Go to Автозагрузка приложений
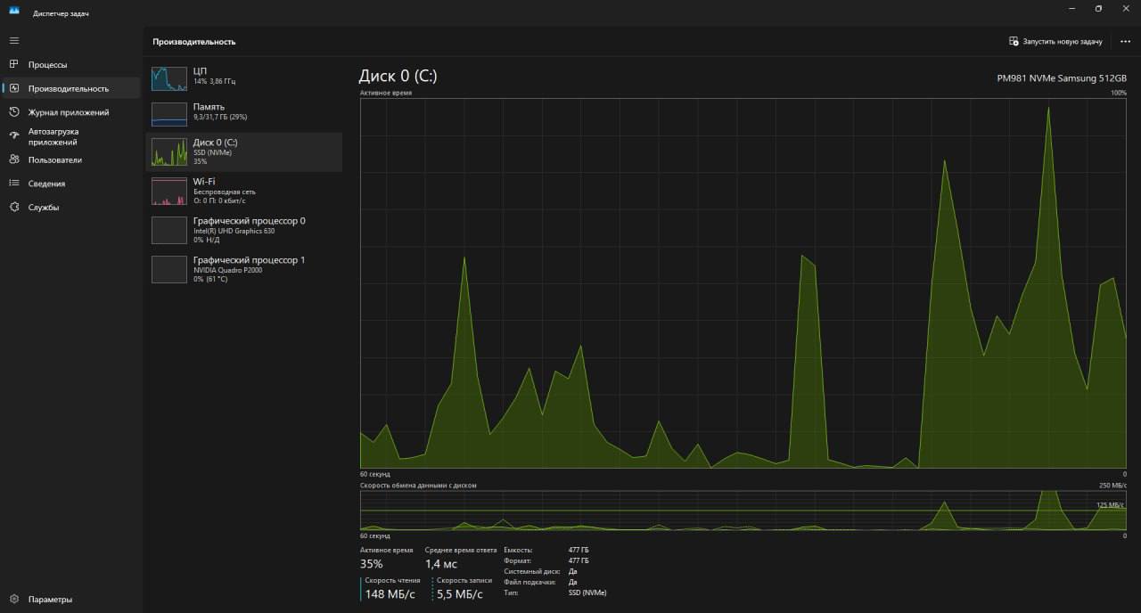 click(71, 136)
